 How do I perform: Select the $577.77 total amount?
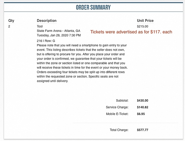(x=142, y=130)
